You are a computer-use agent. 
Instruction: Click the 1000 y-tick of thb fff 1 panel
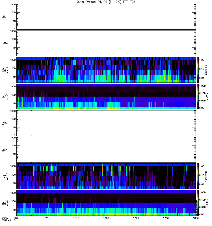[13, 5]
